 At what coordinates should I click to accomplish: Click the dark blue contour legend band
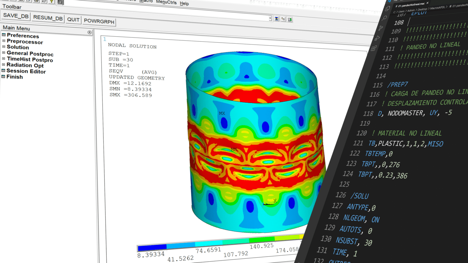pyautogui.click(x=152, y=248)
